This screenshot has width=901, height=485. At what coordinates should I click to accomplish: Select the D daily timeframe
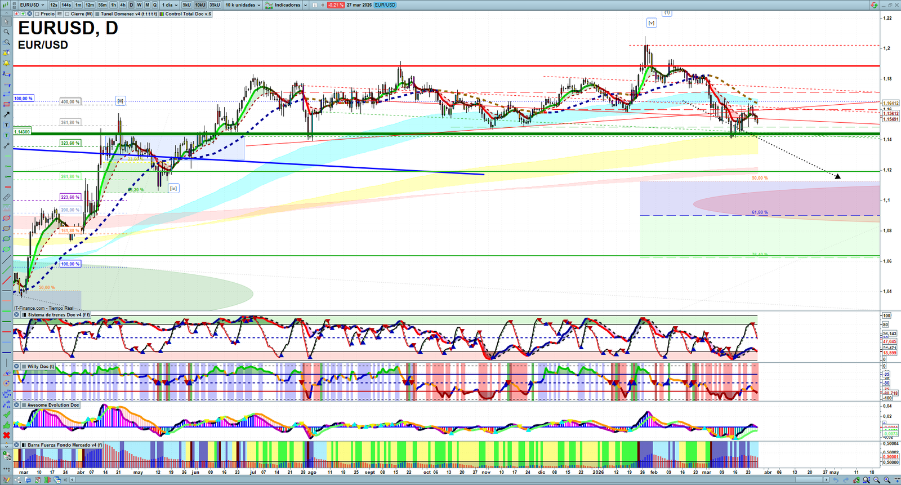131,5
